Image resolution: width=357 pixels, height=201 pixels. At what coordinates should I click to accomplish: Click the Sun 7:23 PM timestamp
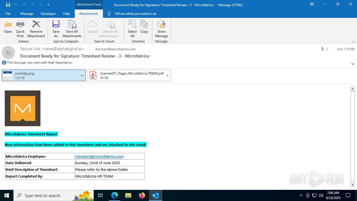346,49
